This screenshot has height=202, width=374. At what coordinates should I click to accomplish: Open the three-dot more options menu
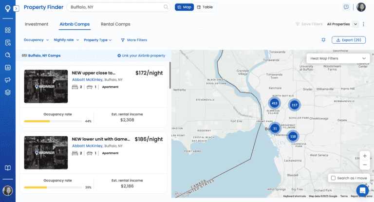tap(364, 24)
